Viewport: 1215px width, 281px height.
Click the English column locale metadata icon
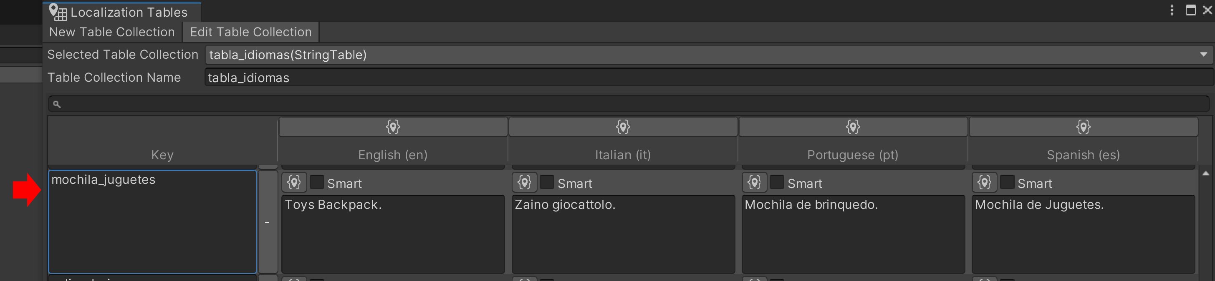[393, 127]
